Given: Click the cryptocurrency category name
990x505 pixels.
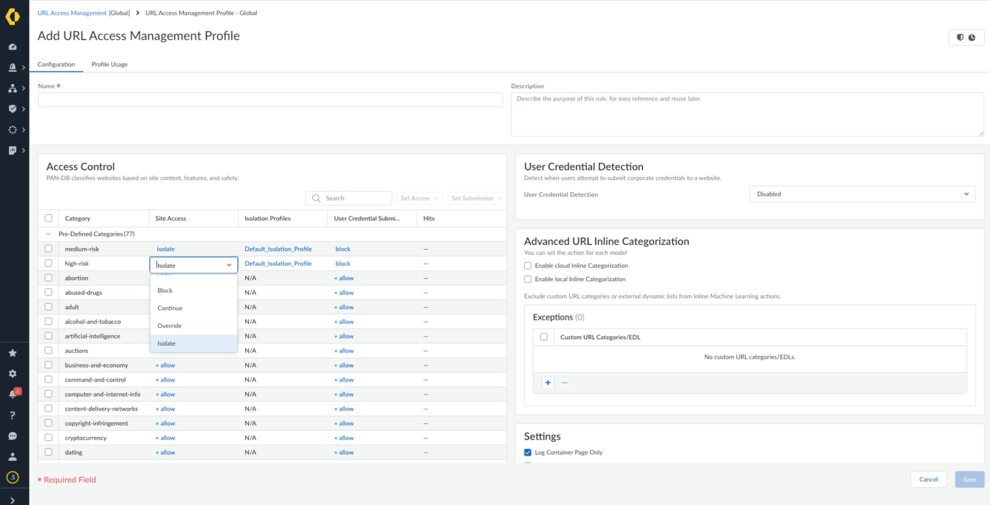Looking at the screenshot, I should [86, 438].
